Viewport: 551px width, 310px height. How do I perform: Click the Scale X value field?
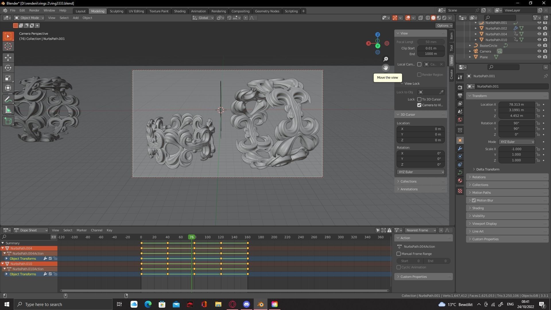pos(517,149)
